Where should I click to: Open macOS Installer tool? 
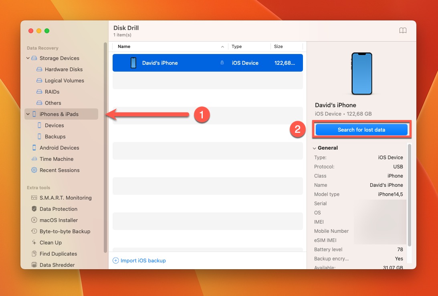[x=59, y=220]
